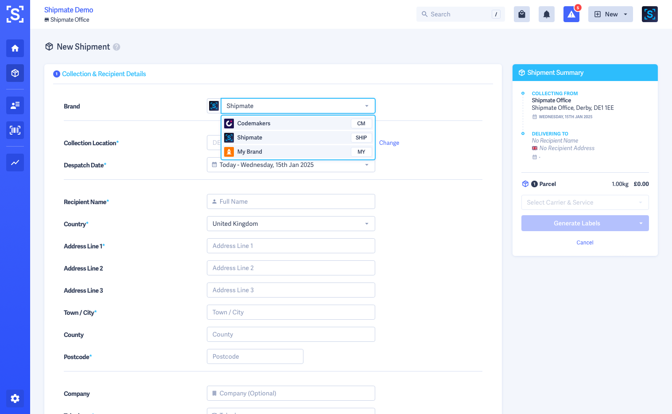
Task: Click the Postcode input field
Action: pos(255,356)
